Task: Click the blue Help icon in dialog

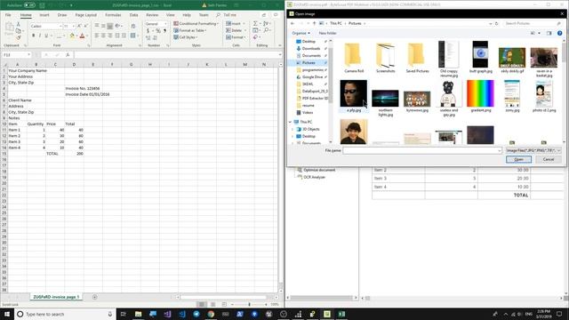Action: pos(559,33)
